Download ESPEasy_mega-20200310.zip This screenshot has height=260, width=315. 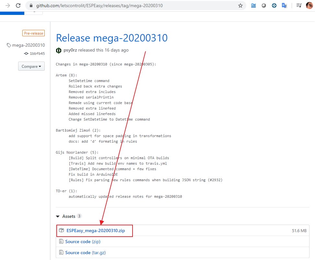point(96,230)
